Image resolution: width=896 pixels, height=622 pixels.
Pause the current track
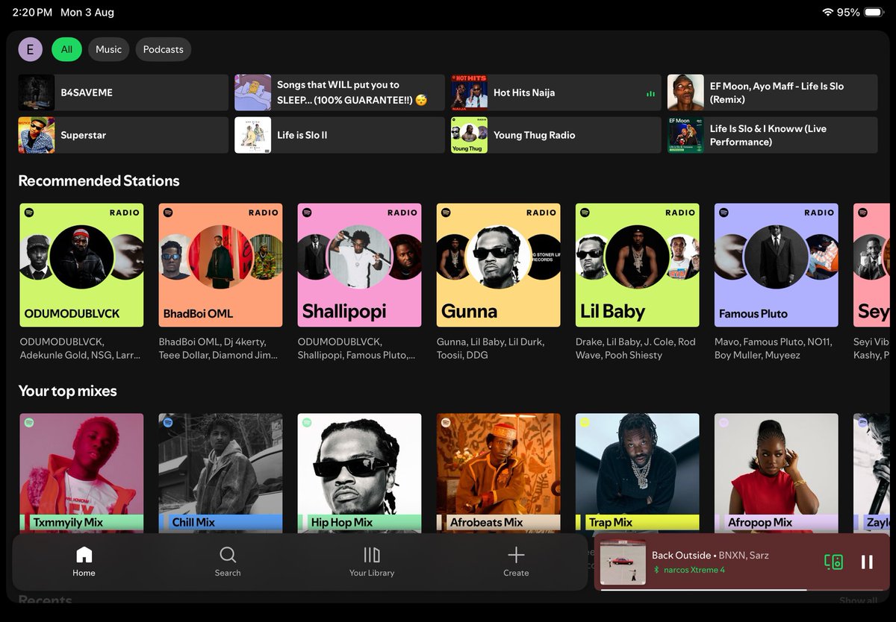click(x=867, y=562)
